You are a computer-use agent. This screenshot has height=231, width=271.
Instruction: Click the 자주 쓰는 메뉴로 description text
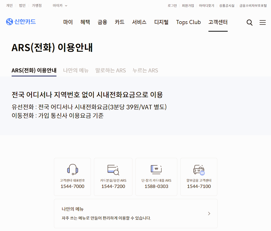106,218
